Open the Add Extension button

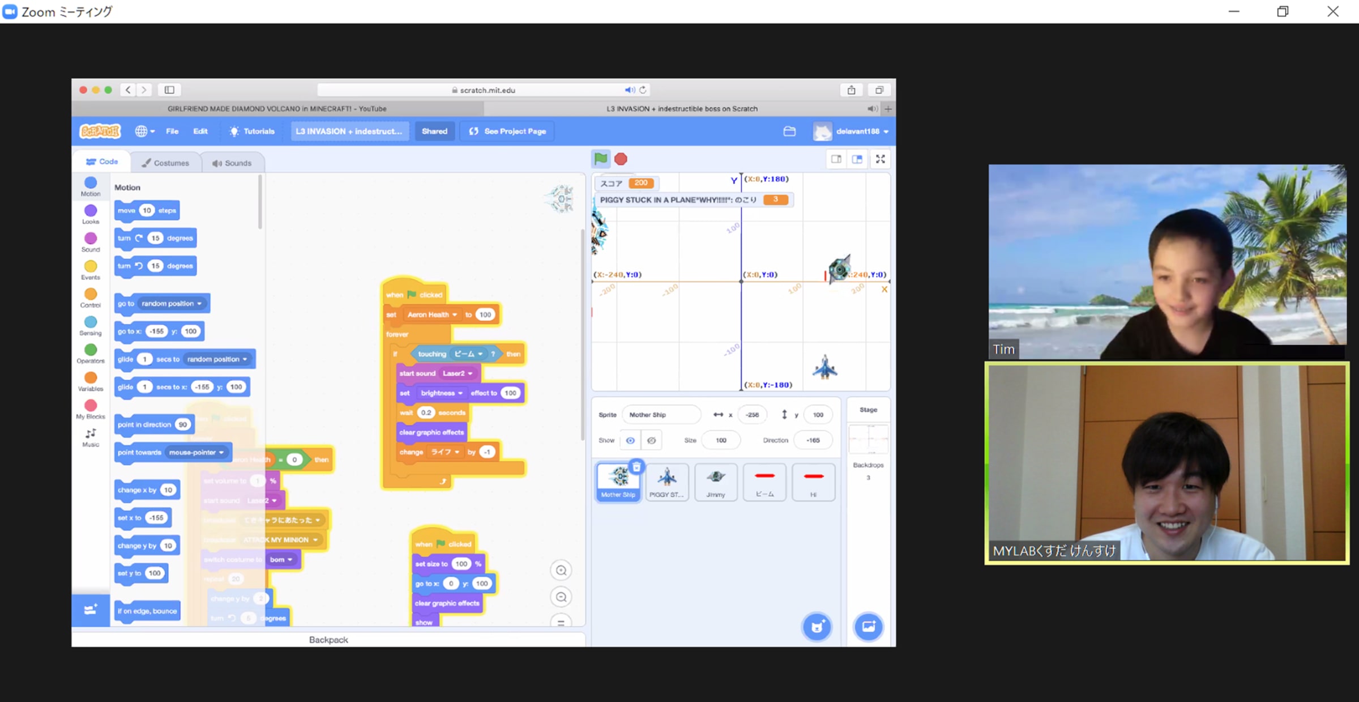click(x=91, y=610)
